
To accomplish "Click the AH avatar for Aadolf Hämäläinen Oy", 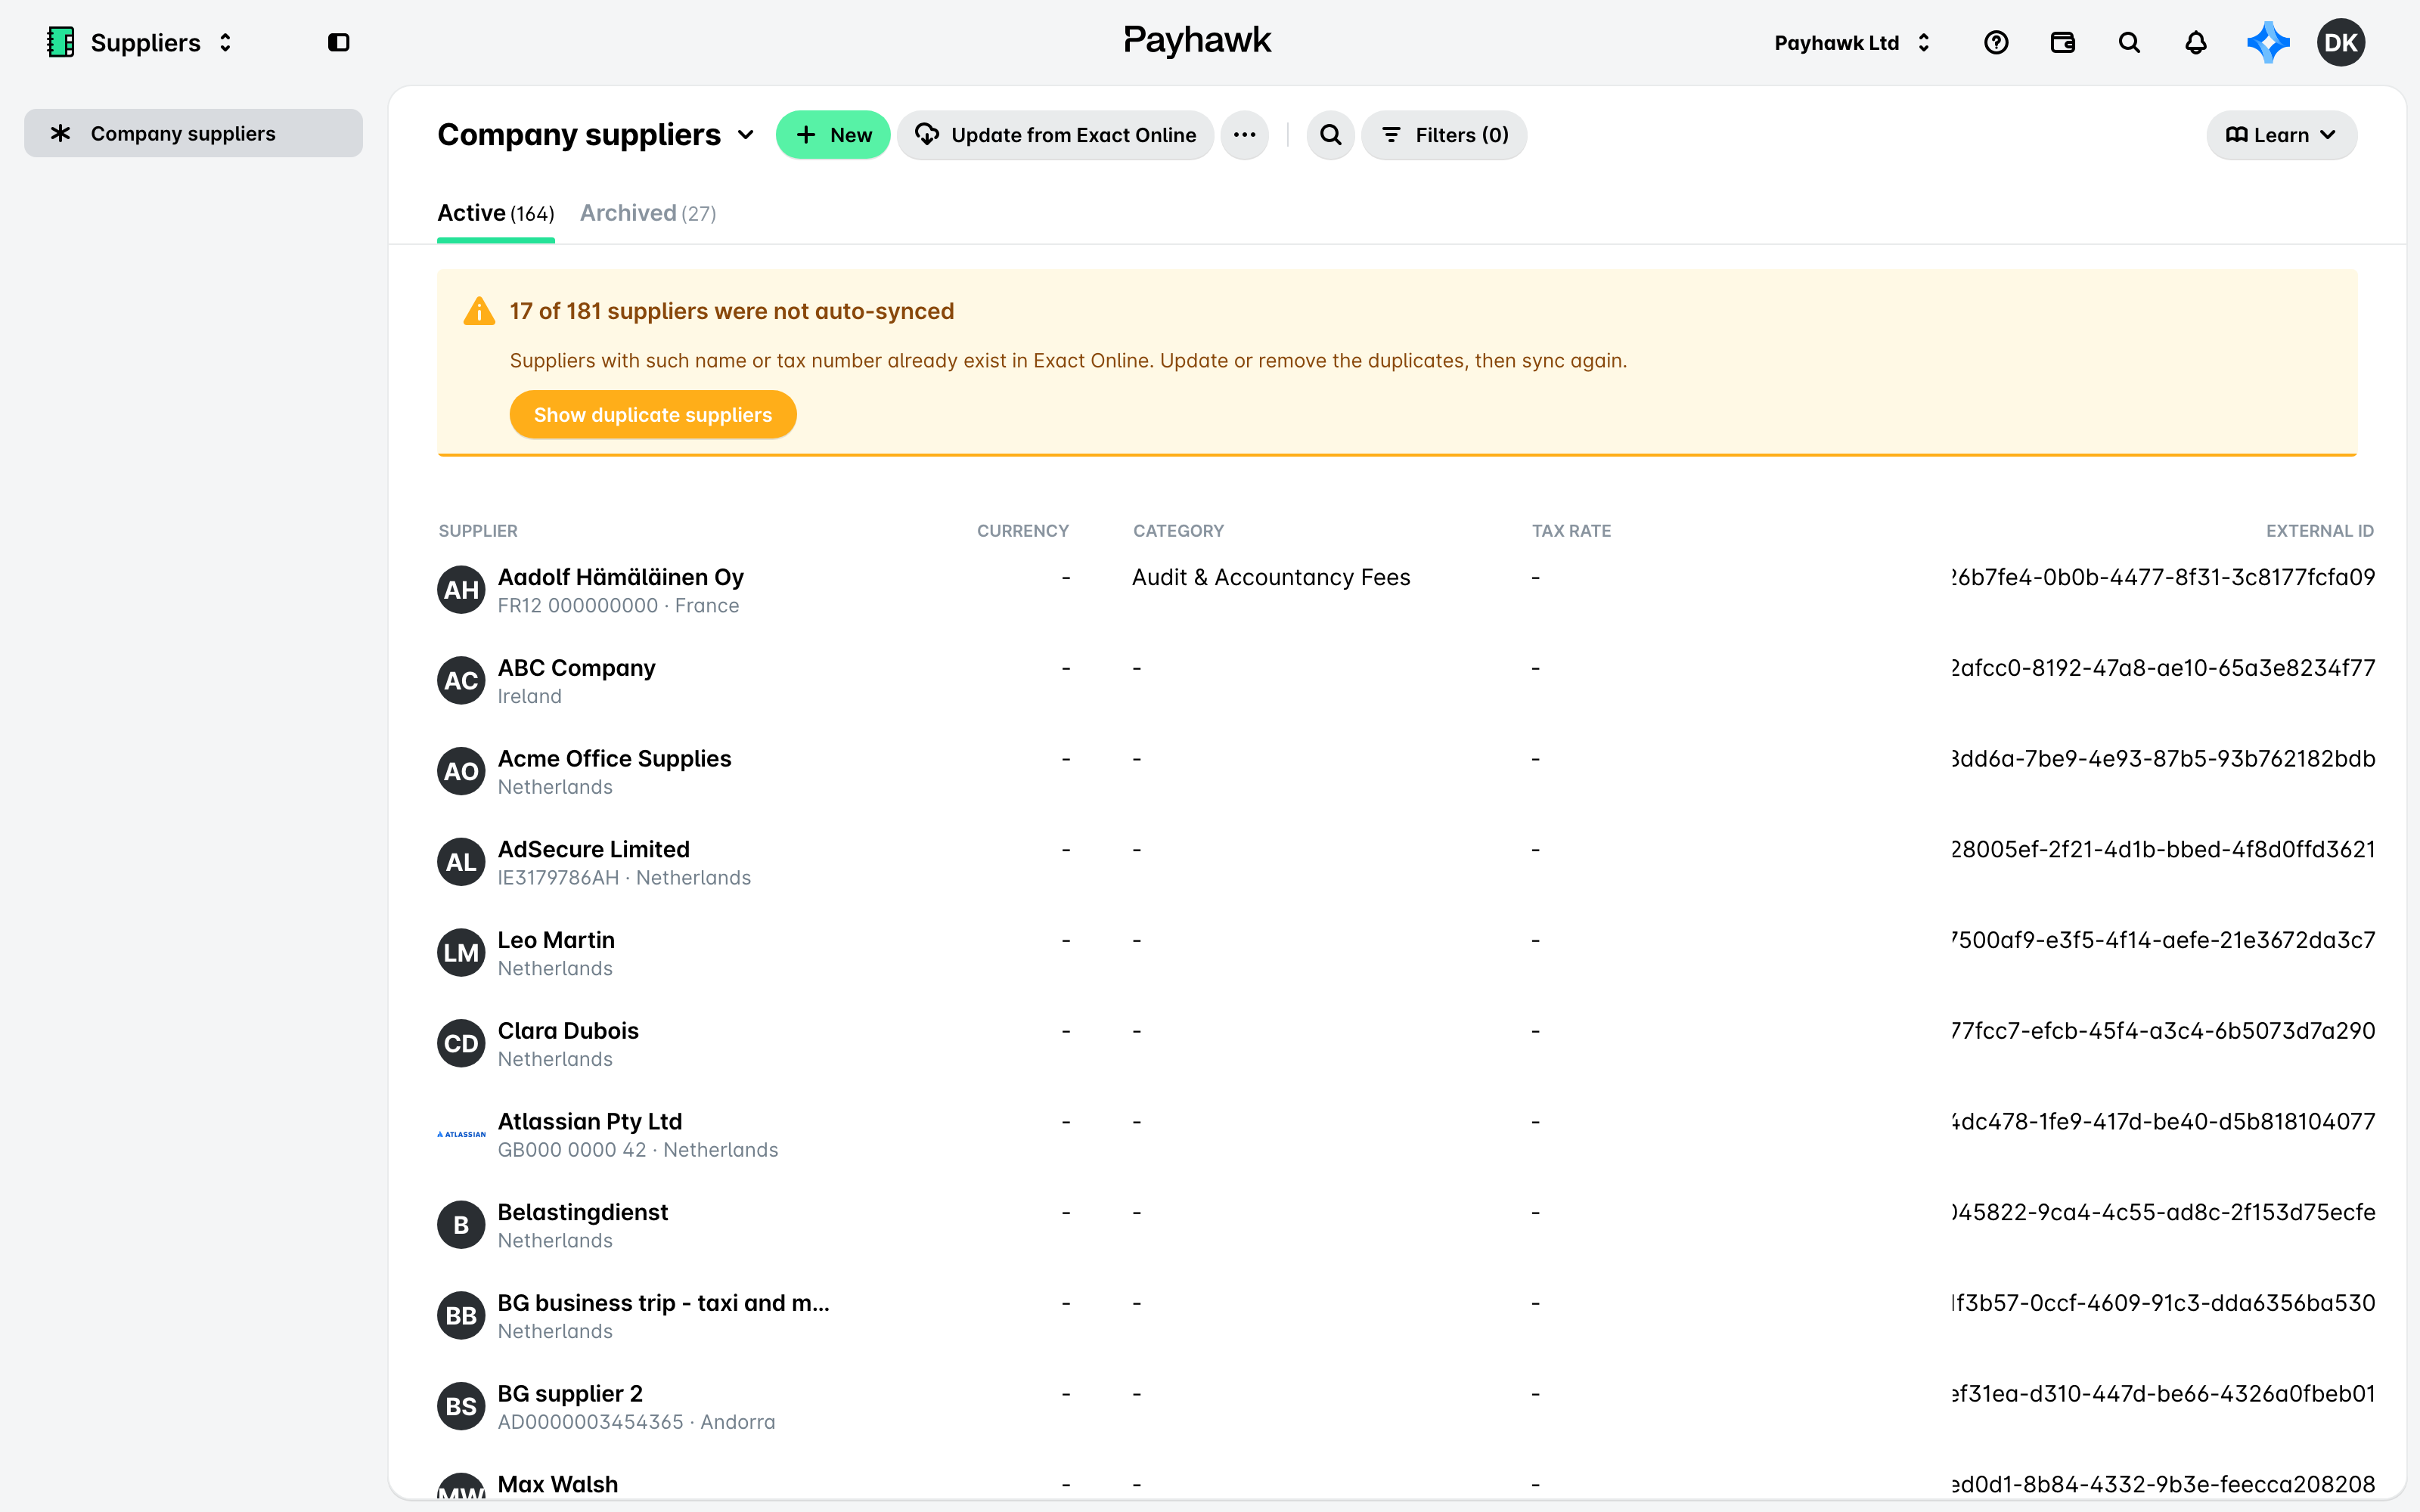I will (x=461, y=590).
